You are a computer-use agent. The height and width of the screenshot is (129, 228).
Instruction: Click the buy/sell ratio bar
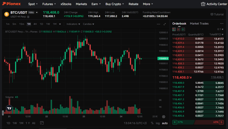coord(198,122)
